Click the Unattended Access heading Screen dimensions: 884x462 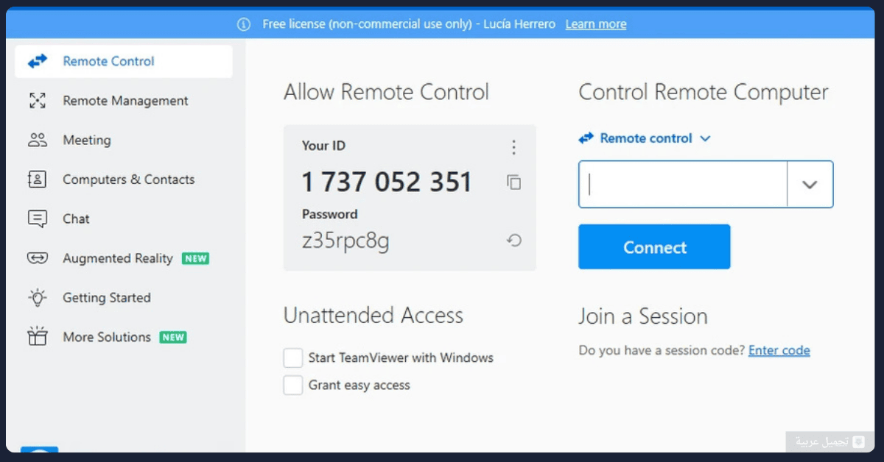point(373,316)
